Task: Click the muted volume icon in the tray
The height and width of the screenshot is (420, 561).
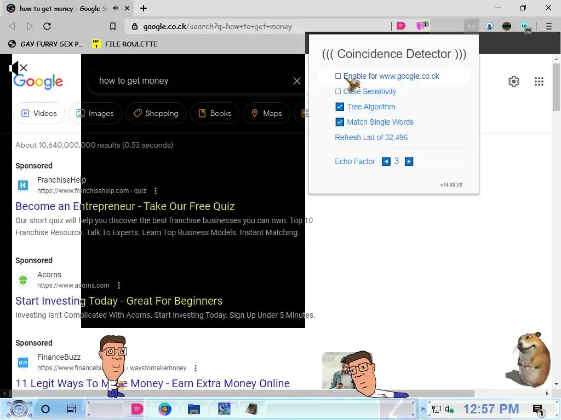Action: pyautogui.click(x=449, y=409)
